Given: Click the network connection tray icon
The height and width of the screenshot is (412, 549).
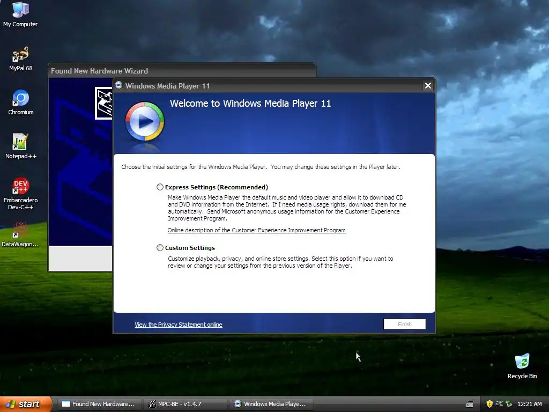Looking at the screenshot, I should [x=499, y=404].
